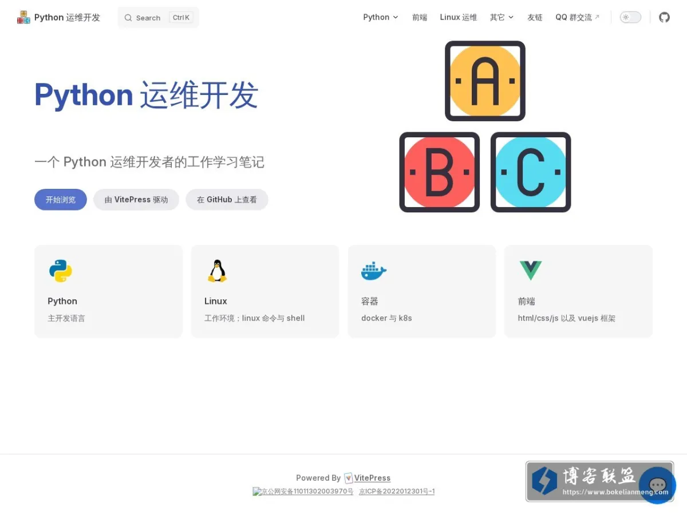This screenshot has width=687, height=515.
Task: Click the Ctrl K shortcut badge
Action: click(181, 18)
